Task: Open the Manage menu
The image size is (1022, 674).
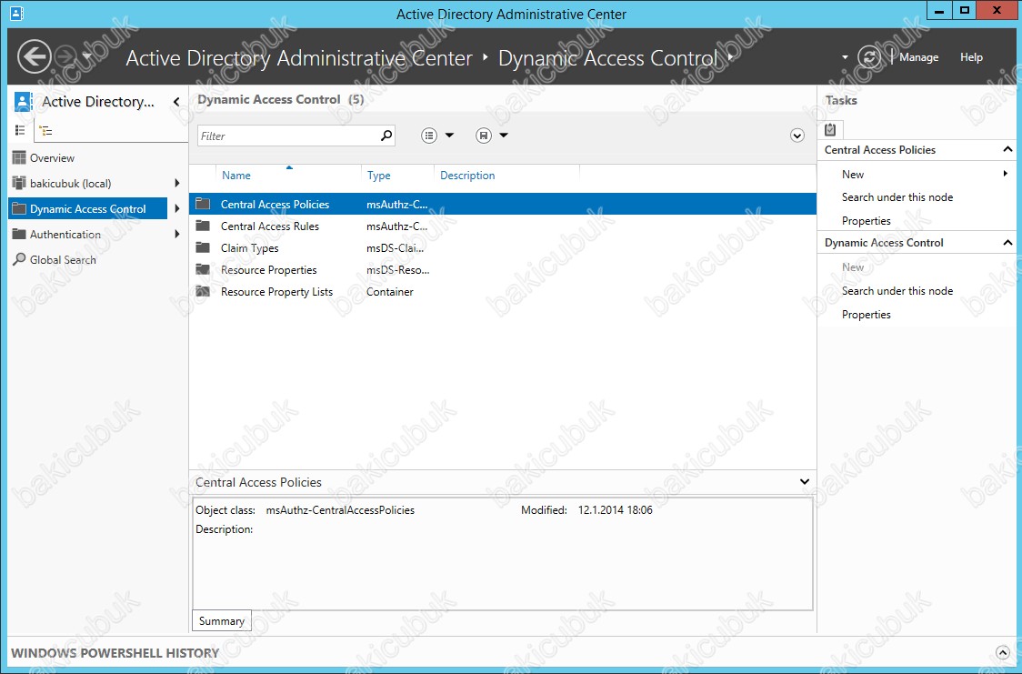Action: tap(918, 57)
